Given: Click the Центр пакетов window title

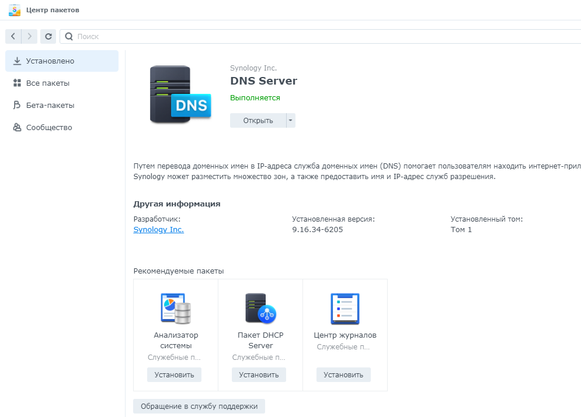Looking at the screenshot, I should (x=53, y=10).
